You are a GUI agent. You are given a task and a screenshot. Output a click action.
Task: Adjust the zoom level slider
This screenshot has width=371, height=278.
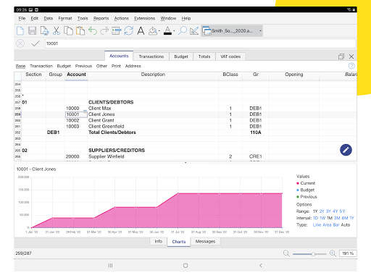(x=309, y=253)
